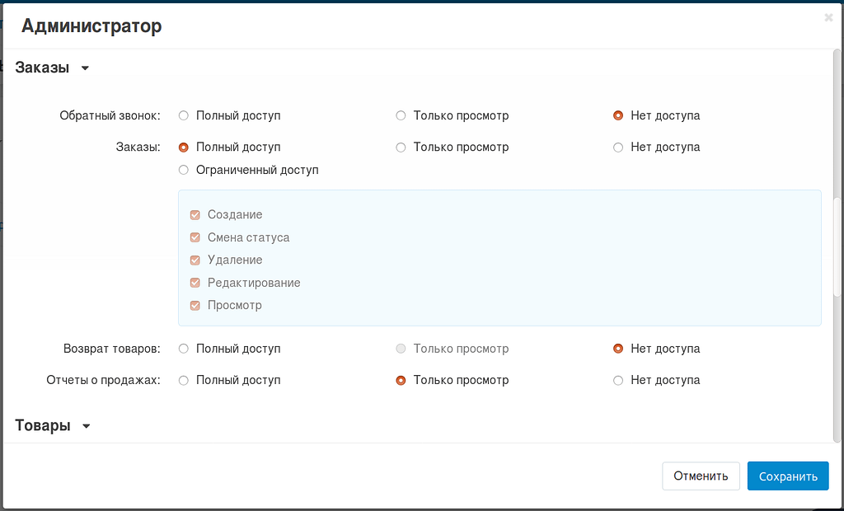Click the Сохранить button
The width and height of the screenshot is (844, 511).
pos(787,476)
